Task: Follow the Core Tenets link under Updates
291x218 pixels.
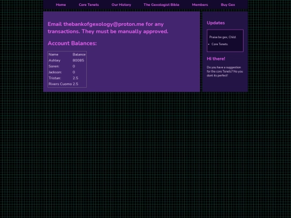Action: [x=219, y=44]
